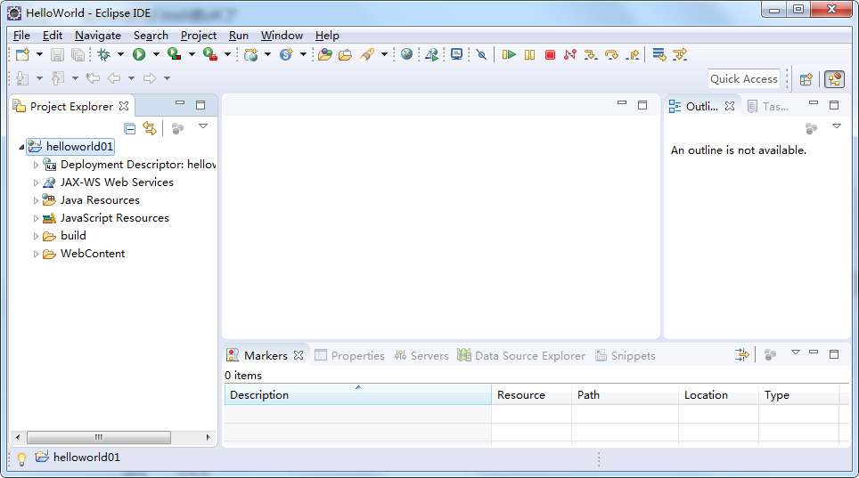The height and width of the screenshot is (478, 859).
Task: Maximize the Markers view panel
Action: click(834, 353)
